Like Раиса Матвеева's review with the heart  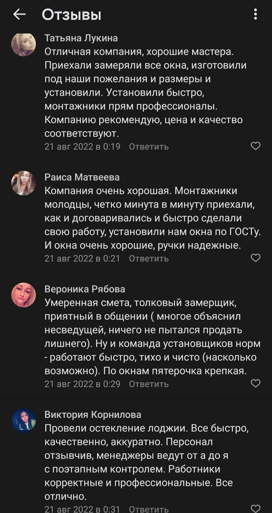(x=255, y=258)
